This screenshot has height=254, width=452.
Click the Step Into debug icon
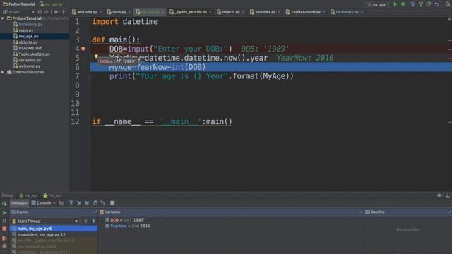(x=78, y=203)
